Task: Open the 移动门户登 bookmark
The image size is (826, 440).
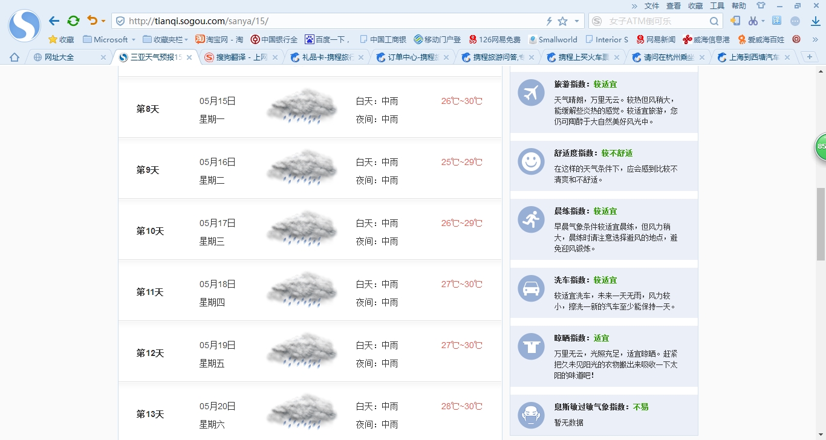Action: point(437,39)
